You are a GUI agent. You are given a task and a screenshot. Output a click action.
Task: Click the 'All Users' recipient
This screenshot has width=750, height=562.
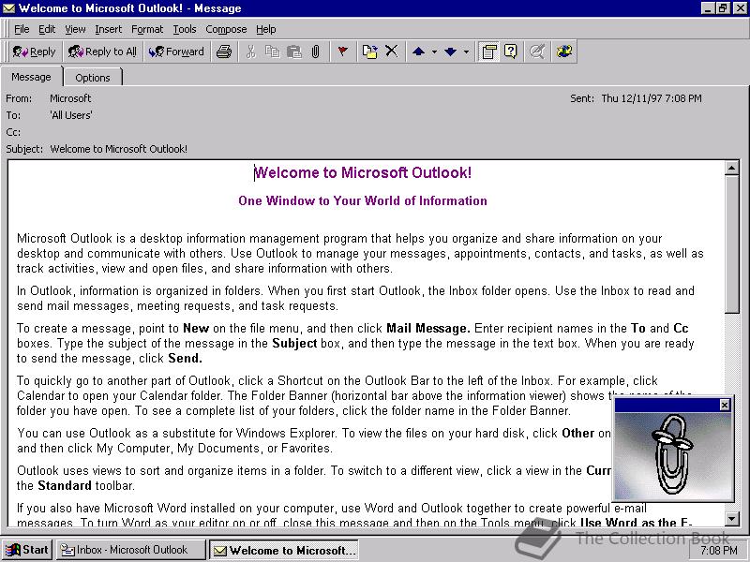pos(71,115)
